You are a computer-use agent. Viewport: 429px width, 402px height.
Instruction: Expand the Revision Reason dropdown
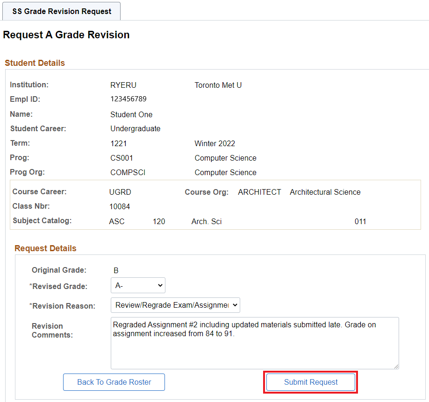tap(175, 305)
